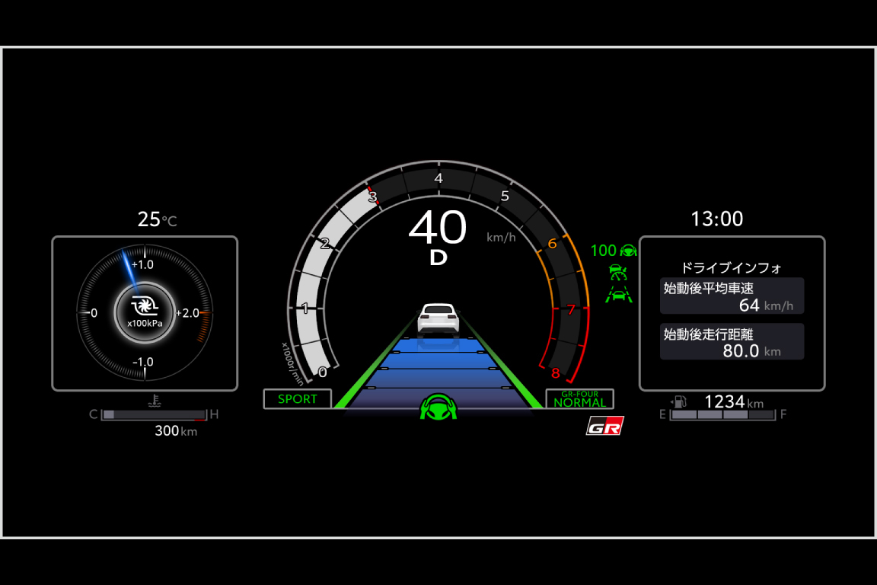
Task: Expand the 始動後走行距離 info row
Action: pos(732,340)
